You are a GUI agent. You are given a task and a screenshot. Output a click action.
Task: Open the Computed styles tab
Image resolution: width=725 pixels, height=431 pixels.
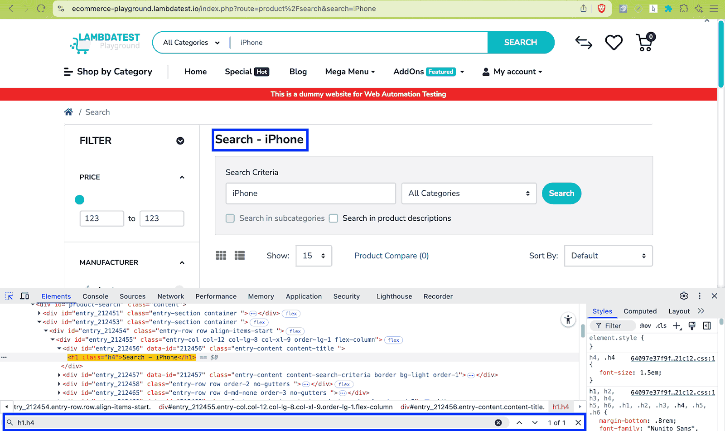[640, 311]
